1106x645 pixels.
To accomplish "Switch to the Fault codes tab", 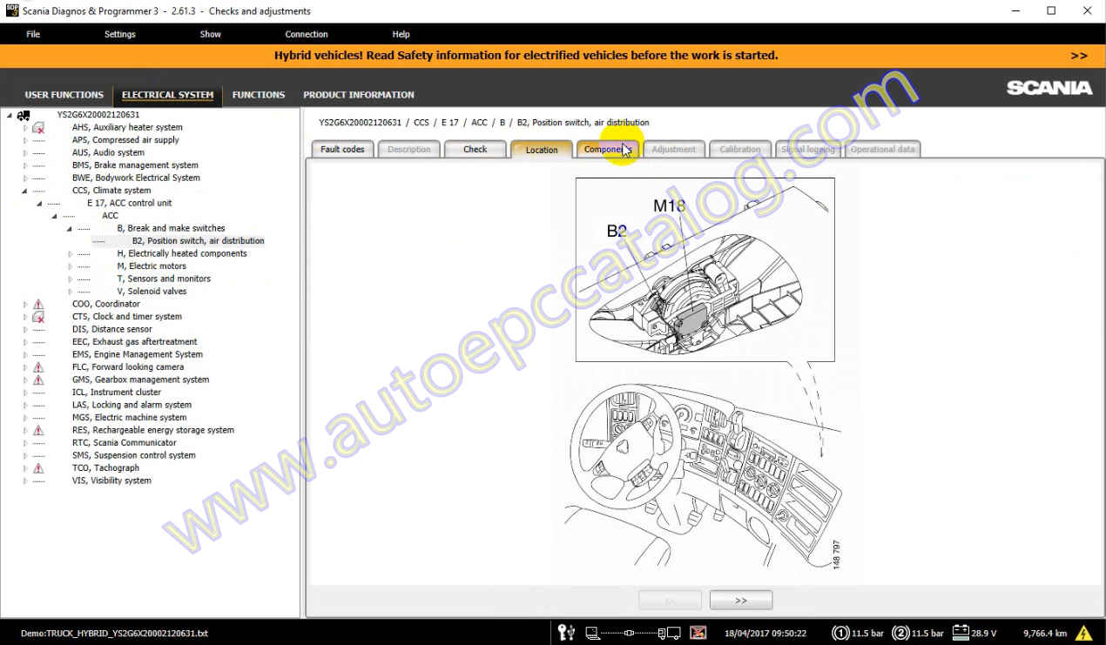I will (341, 149).
